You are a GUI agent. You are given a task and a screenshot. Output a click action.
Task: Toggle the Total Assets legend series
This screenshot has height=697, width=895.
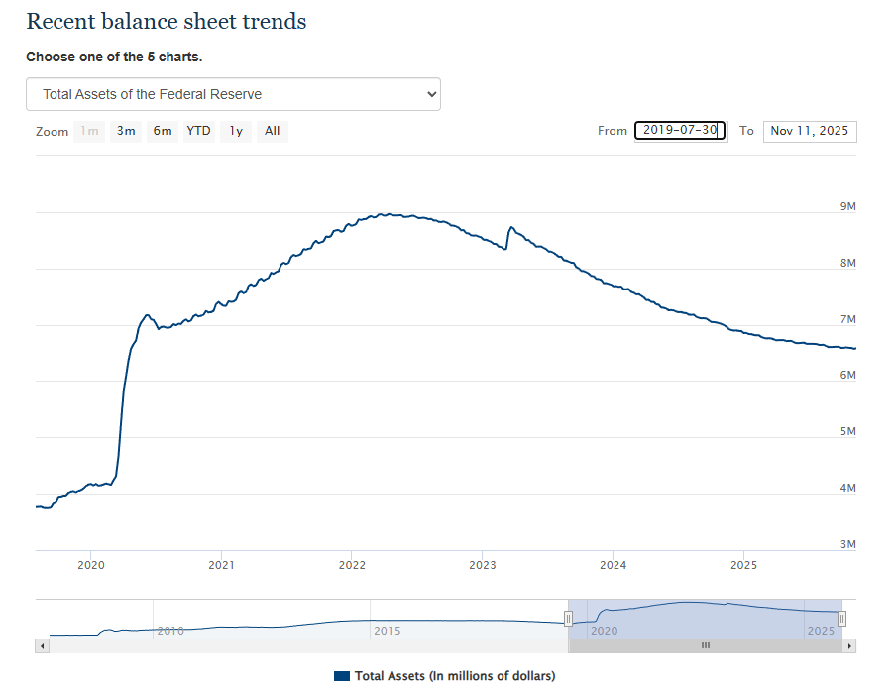[455, 676]
